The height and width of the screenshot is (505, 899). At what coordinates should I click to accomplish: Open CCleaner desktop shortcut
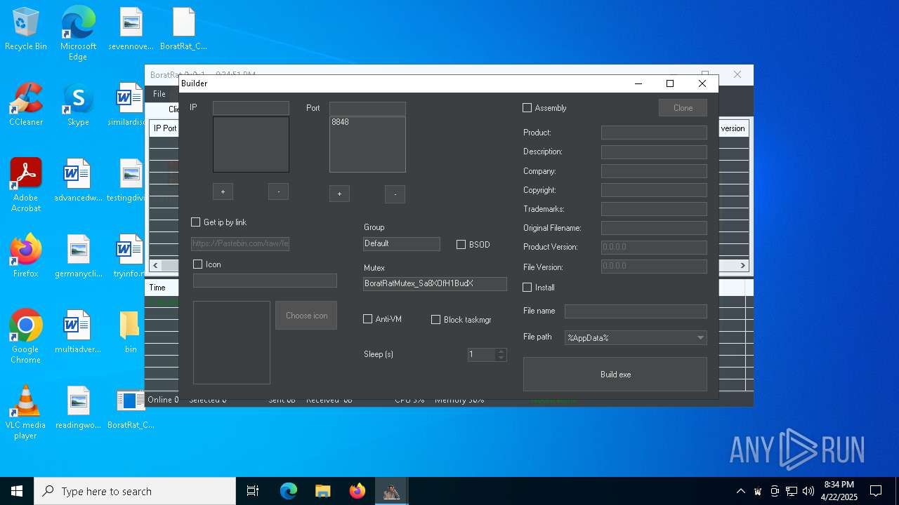(26, 105)
